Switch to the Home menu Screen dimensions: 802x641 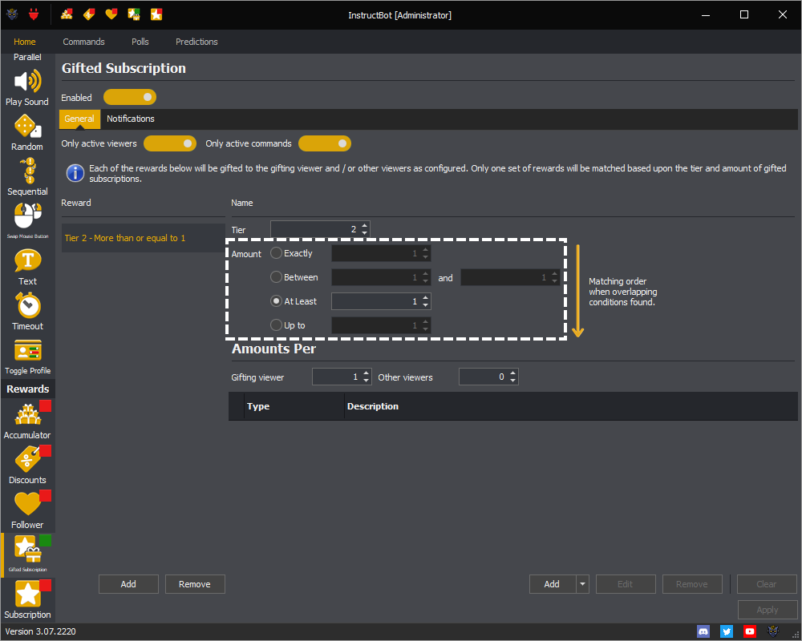click(x=25, y=42)
